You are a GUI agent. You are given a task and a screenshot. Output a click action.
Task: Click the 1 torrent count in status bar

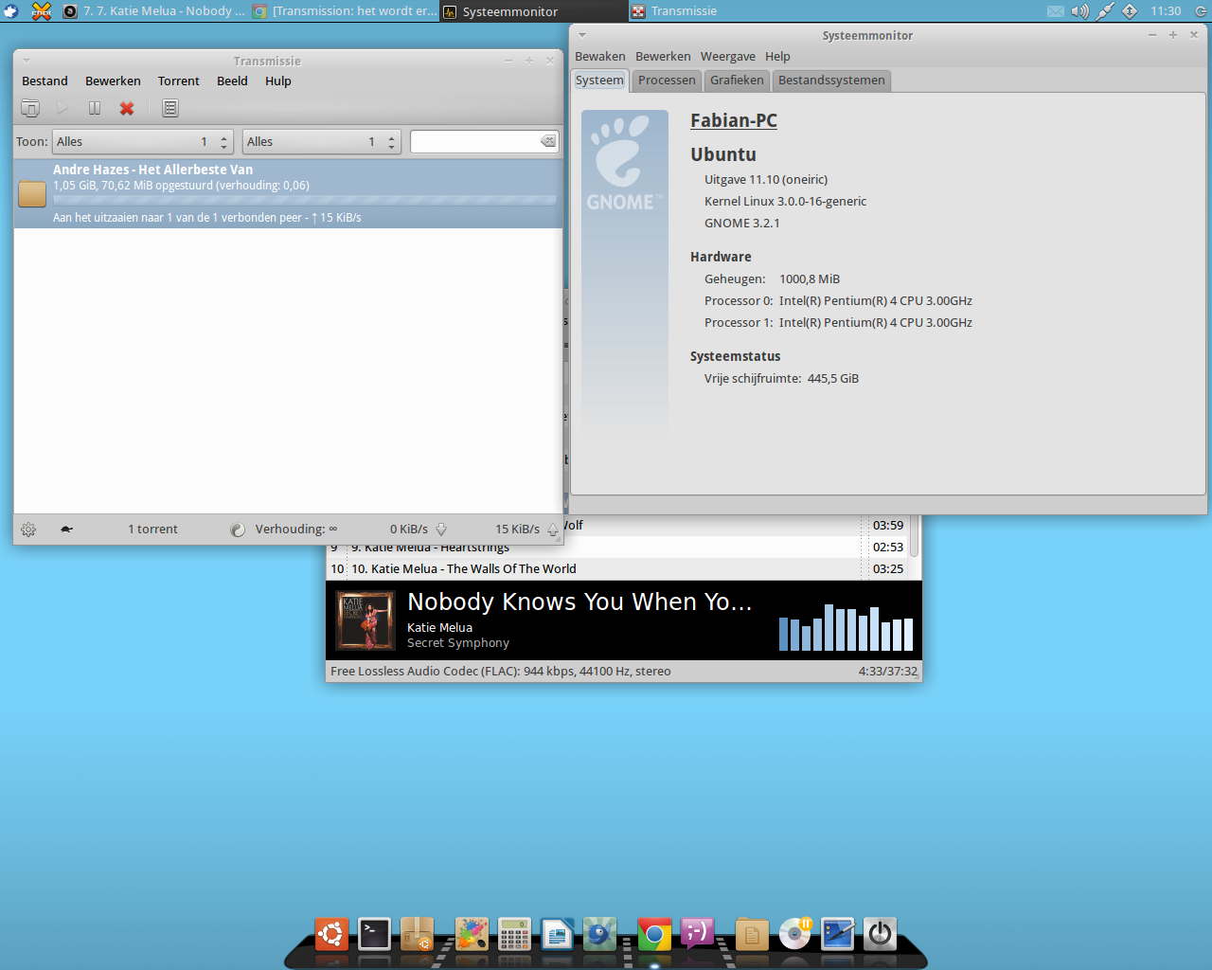click(x=152, y=530)
